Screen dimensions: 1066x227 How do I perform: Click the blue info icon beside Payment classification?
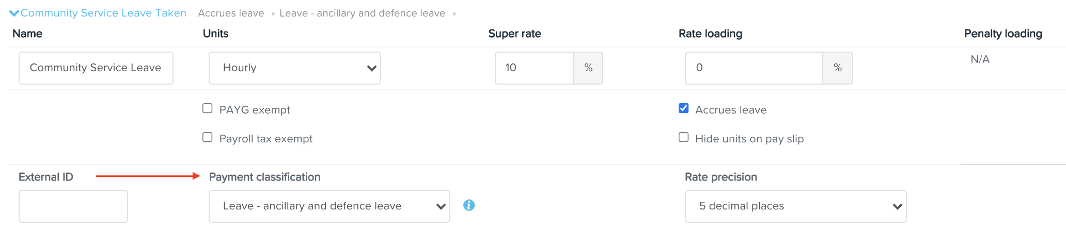(x=469, y=205)
